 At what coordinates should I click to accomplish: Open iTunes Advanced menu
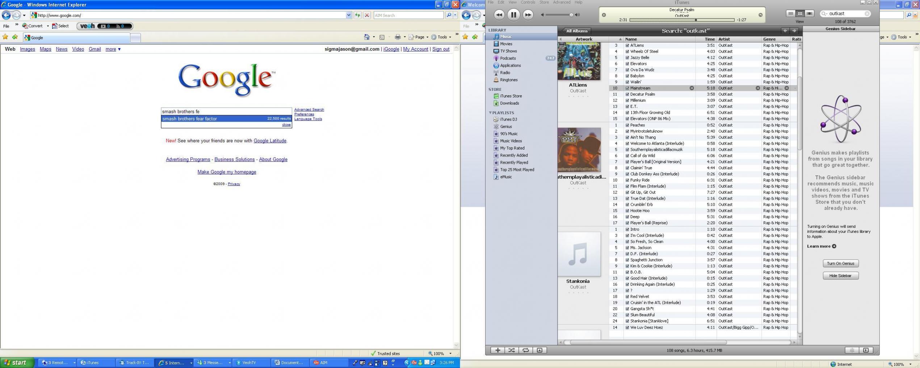coord(562,3)
